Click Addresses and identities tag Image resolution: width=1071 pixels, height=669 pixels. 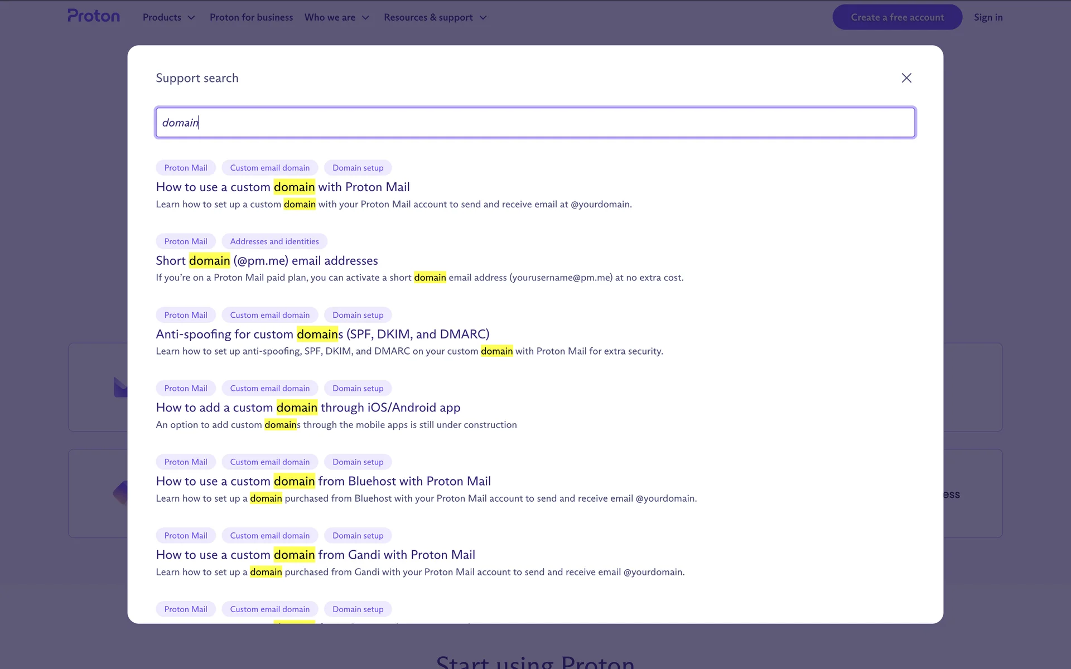(274, 241)
